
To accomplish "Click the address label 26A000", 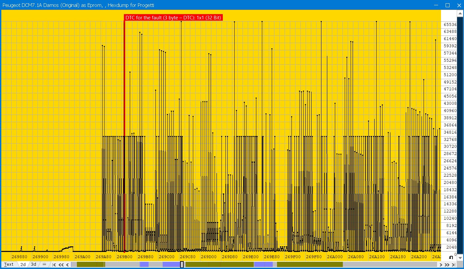I will point(335,257).
